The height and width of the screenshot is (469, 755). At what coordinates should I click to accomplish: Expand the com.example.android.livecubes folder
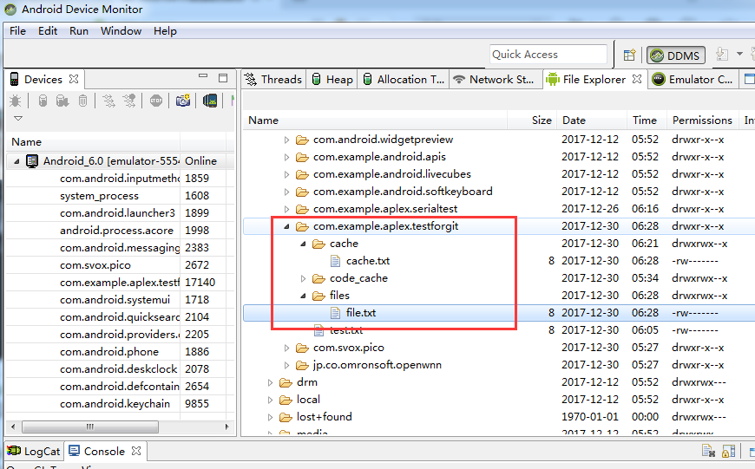(x=286, y=174)
